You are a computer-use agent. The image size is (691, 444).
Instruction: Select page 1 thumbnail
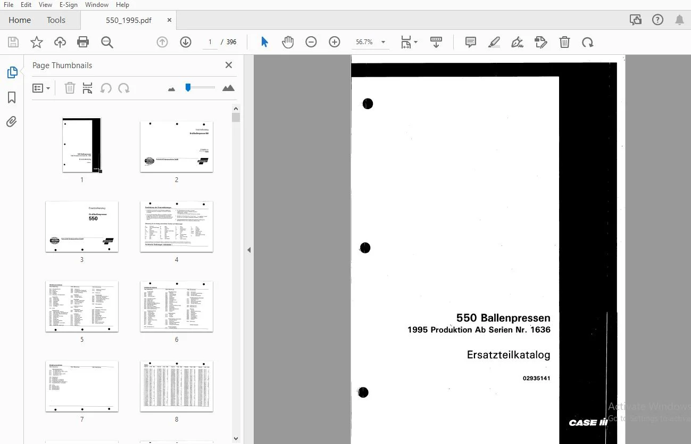point(82,145)
